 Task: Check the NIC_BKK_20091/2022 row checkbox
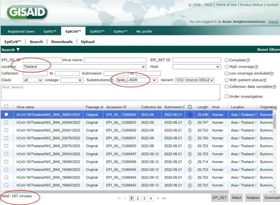click(x=6, y=114)
